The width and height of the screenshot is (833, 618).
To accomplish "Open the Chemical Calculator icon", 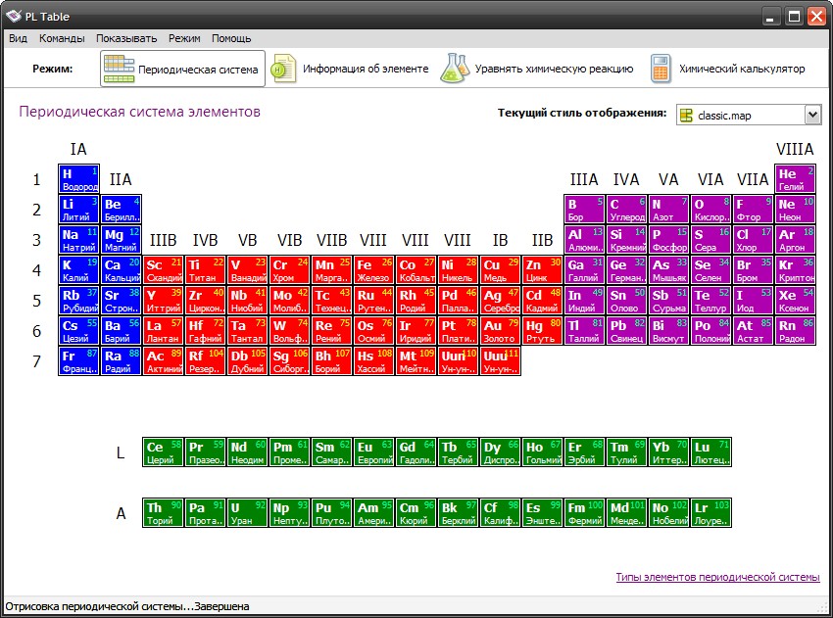I will 661,70.
